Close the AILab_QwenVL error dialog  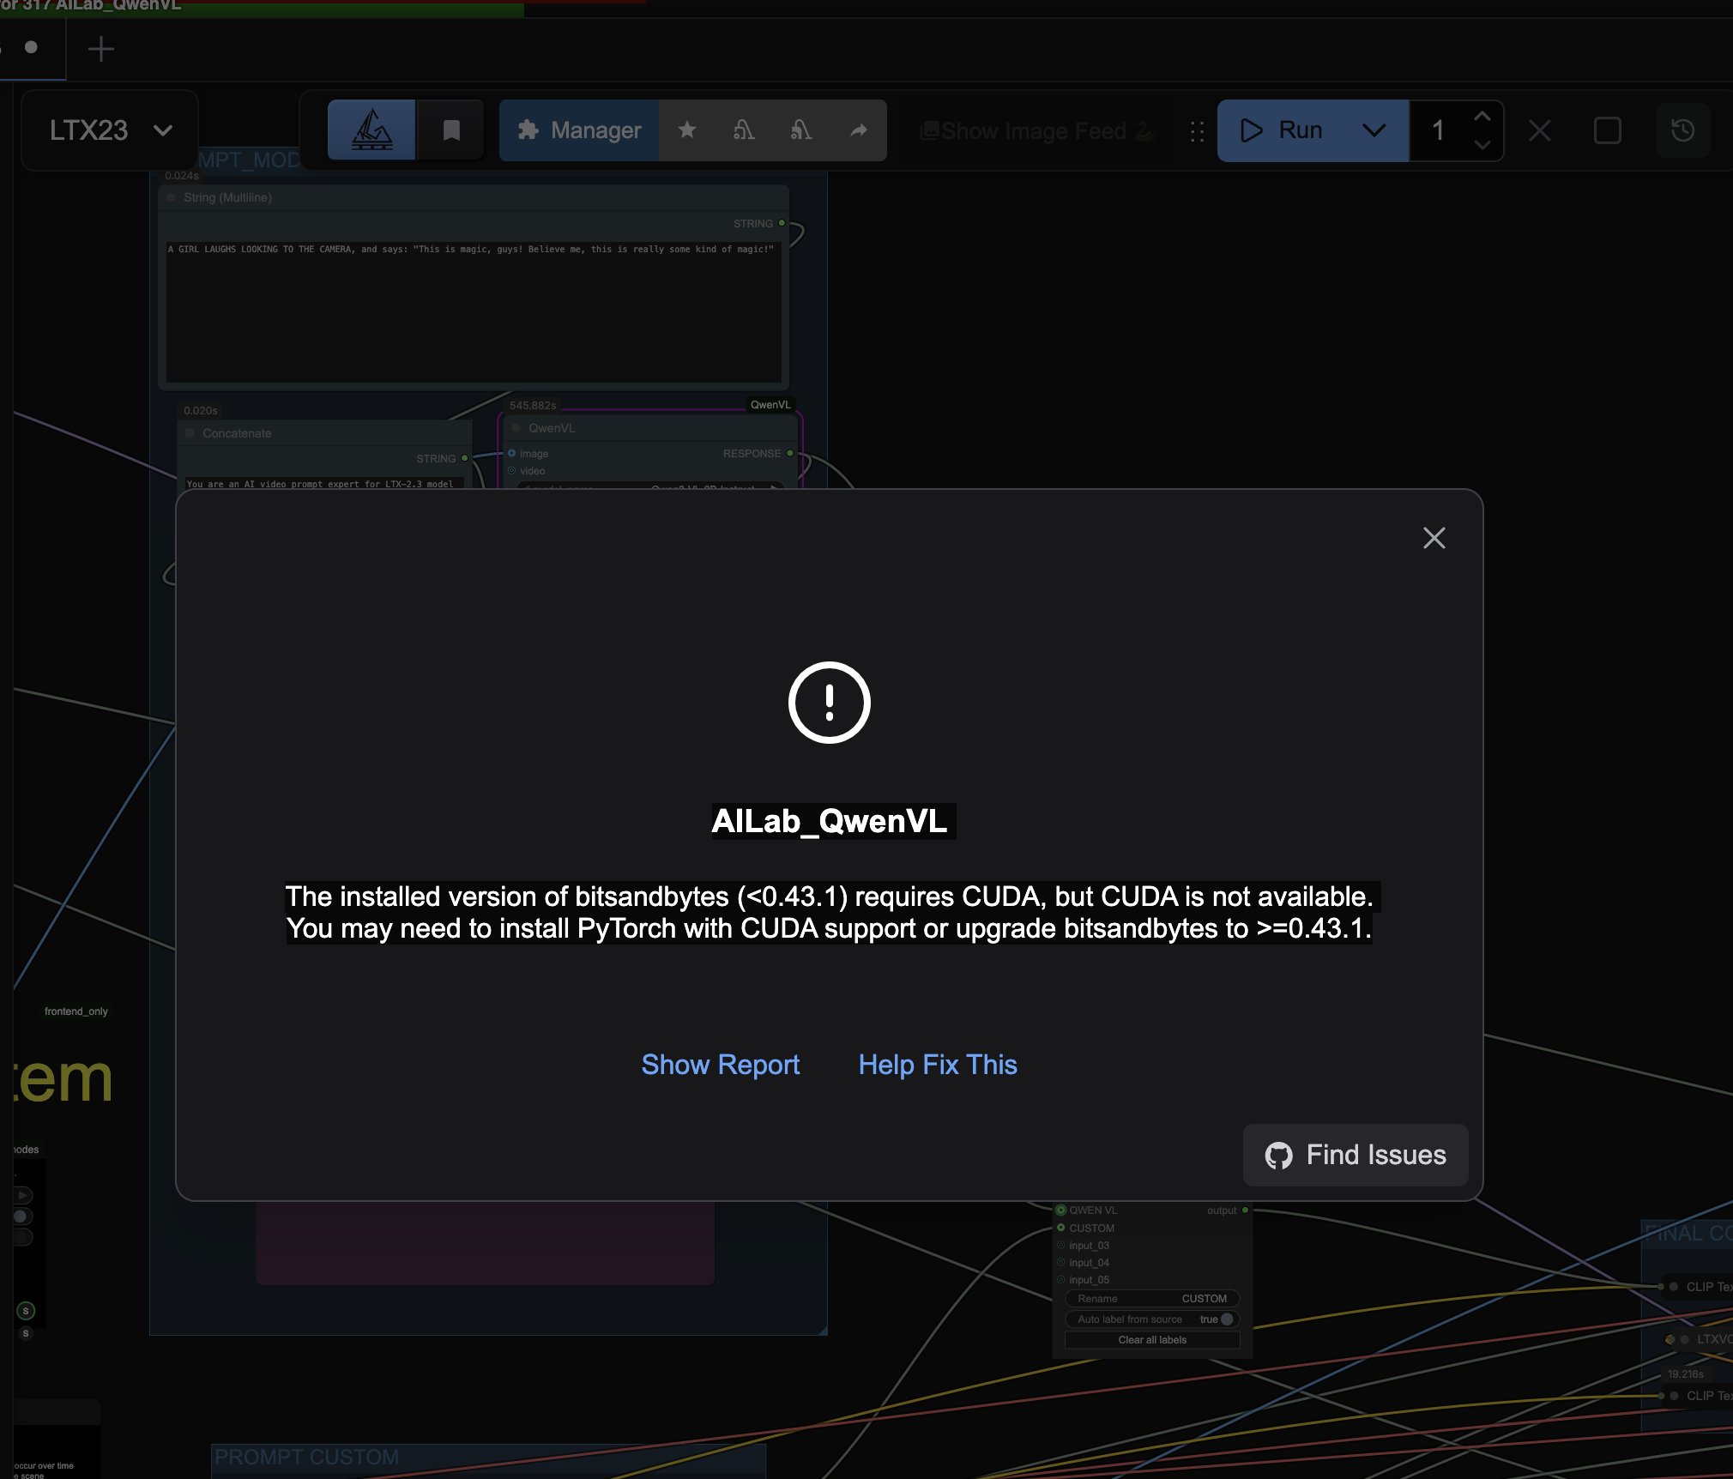click(1434, 538)
